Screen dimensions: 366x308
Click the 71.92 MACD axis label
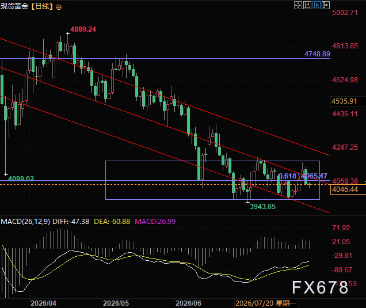[x=341, y=227]
